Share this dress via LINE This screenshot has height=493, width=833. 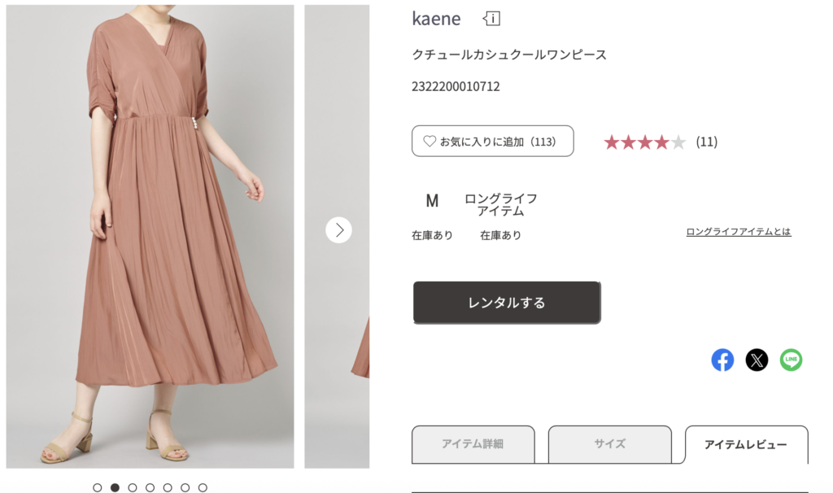tap(791, 360)
